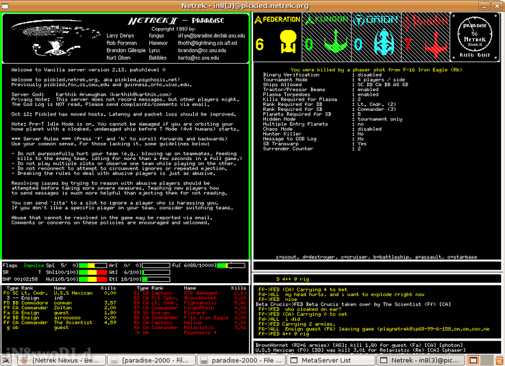Select player row 'connan' Commodore
Image resolution: width=505 pixels, height=366 pixels.
[59, 303]
